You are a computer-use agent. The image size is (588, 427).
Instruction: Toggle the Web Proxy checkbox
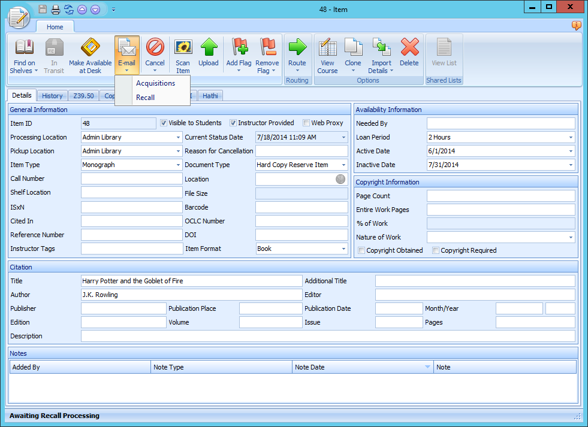tap(306, 123)
